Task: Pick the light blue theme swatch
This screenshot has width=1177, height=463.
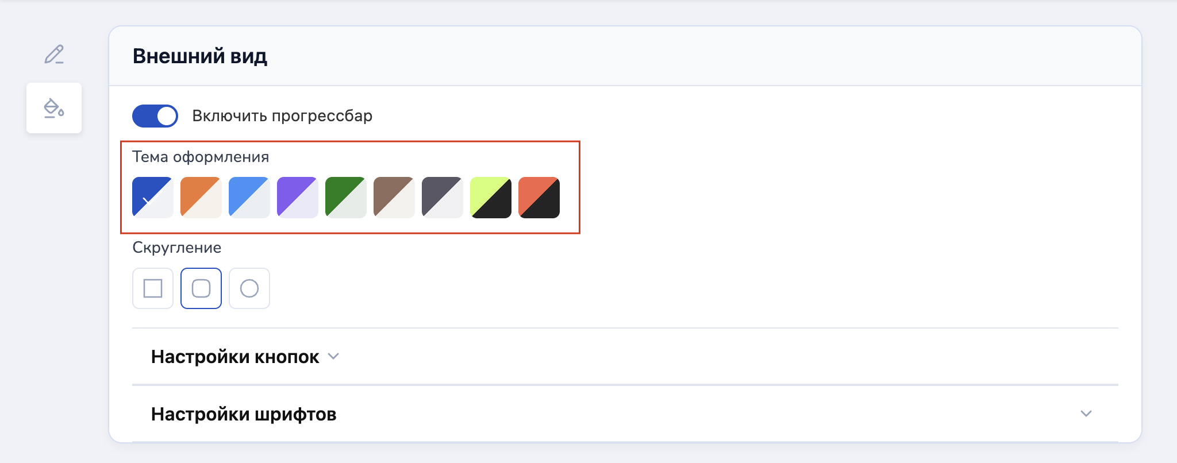Action: (249, 197)
